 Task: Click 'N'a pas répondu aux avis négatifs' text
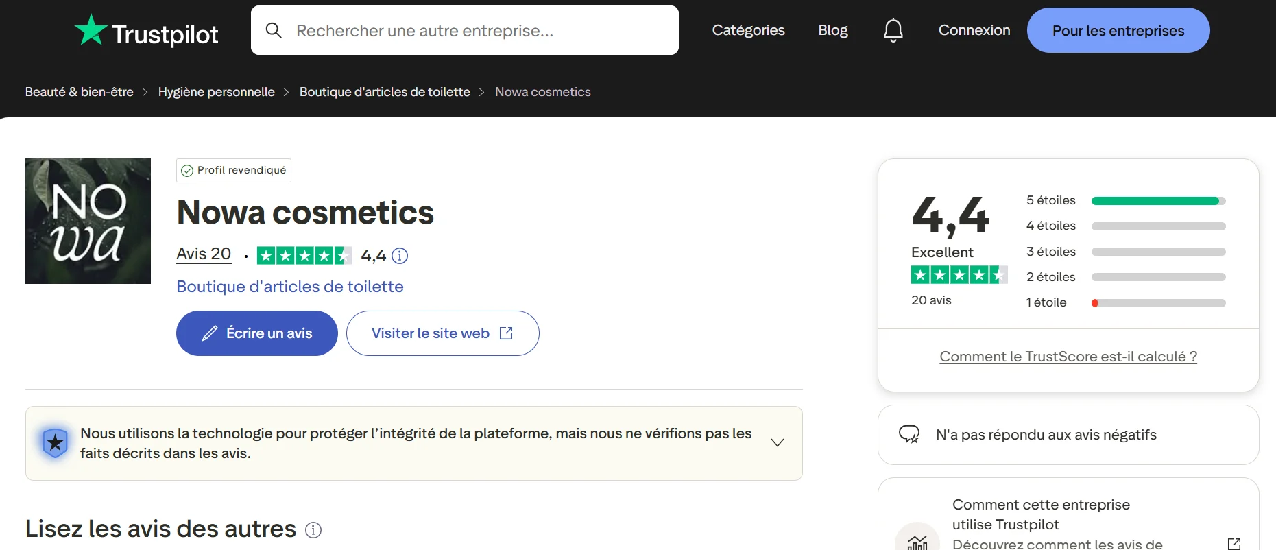[1046, 435]
